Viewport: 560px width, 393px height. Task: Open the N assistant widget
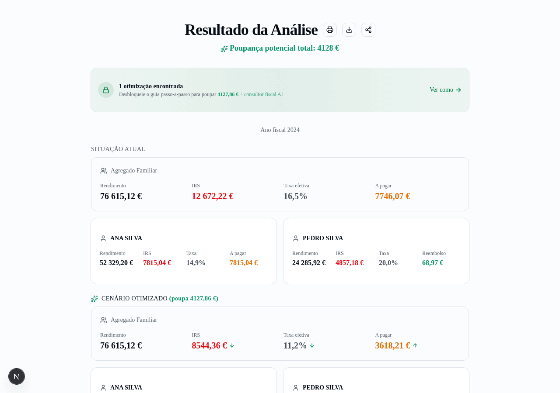point(16,376)
